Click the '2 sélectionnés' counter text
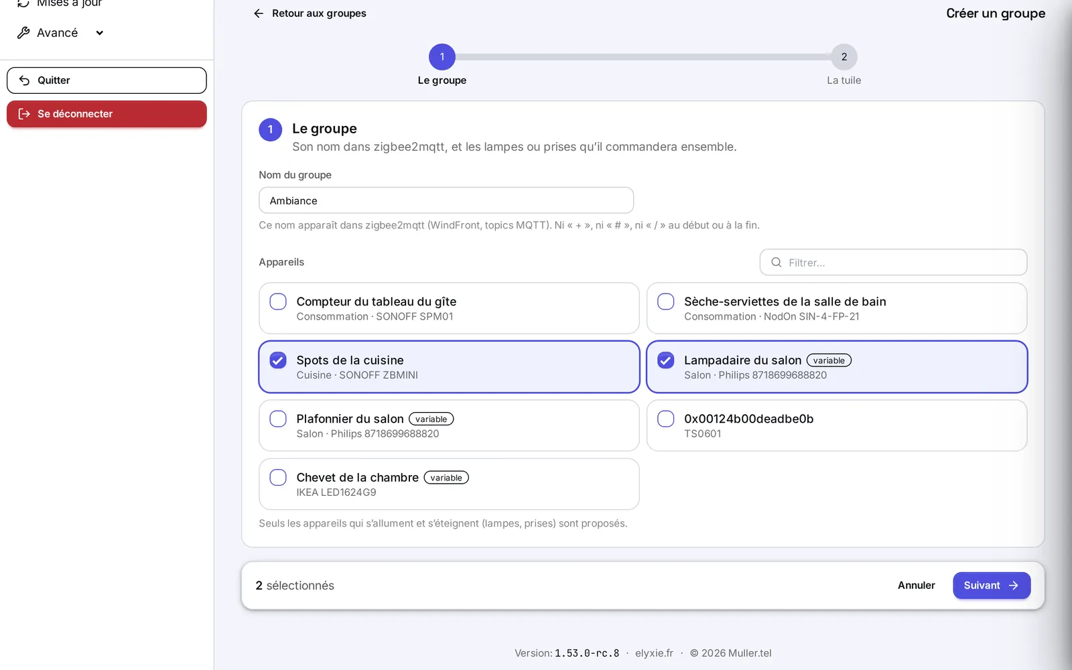The image size is (1072, 670). click(x=295, y=586)
